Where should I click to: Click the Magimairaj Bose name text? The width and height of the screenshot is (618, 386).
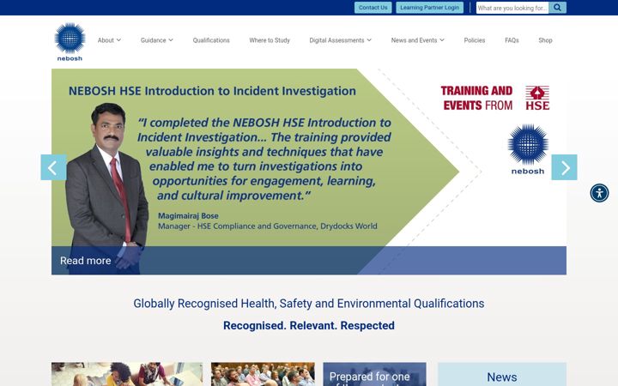(x=188, y=216)
